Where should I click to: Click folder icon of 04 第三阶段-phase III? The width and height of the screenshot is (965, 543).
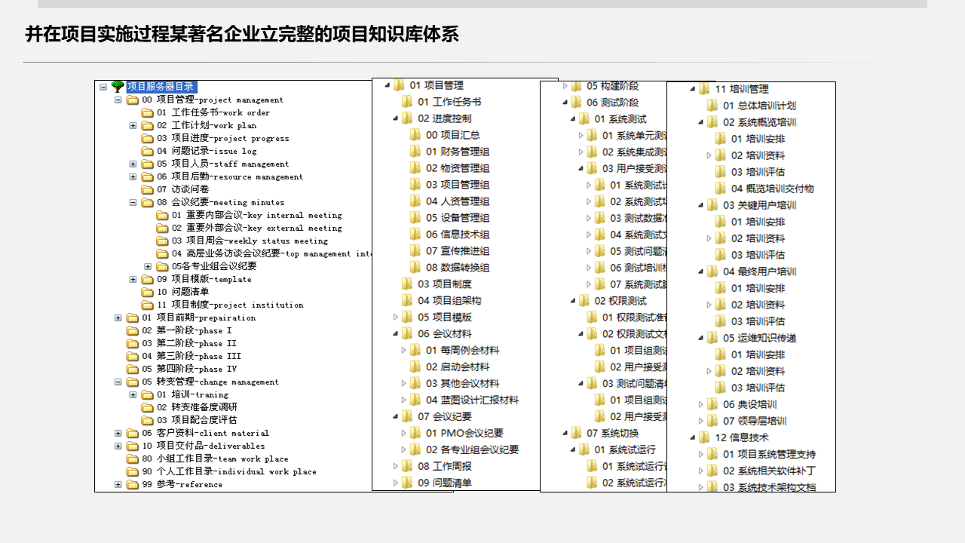133,356
